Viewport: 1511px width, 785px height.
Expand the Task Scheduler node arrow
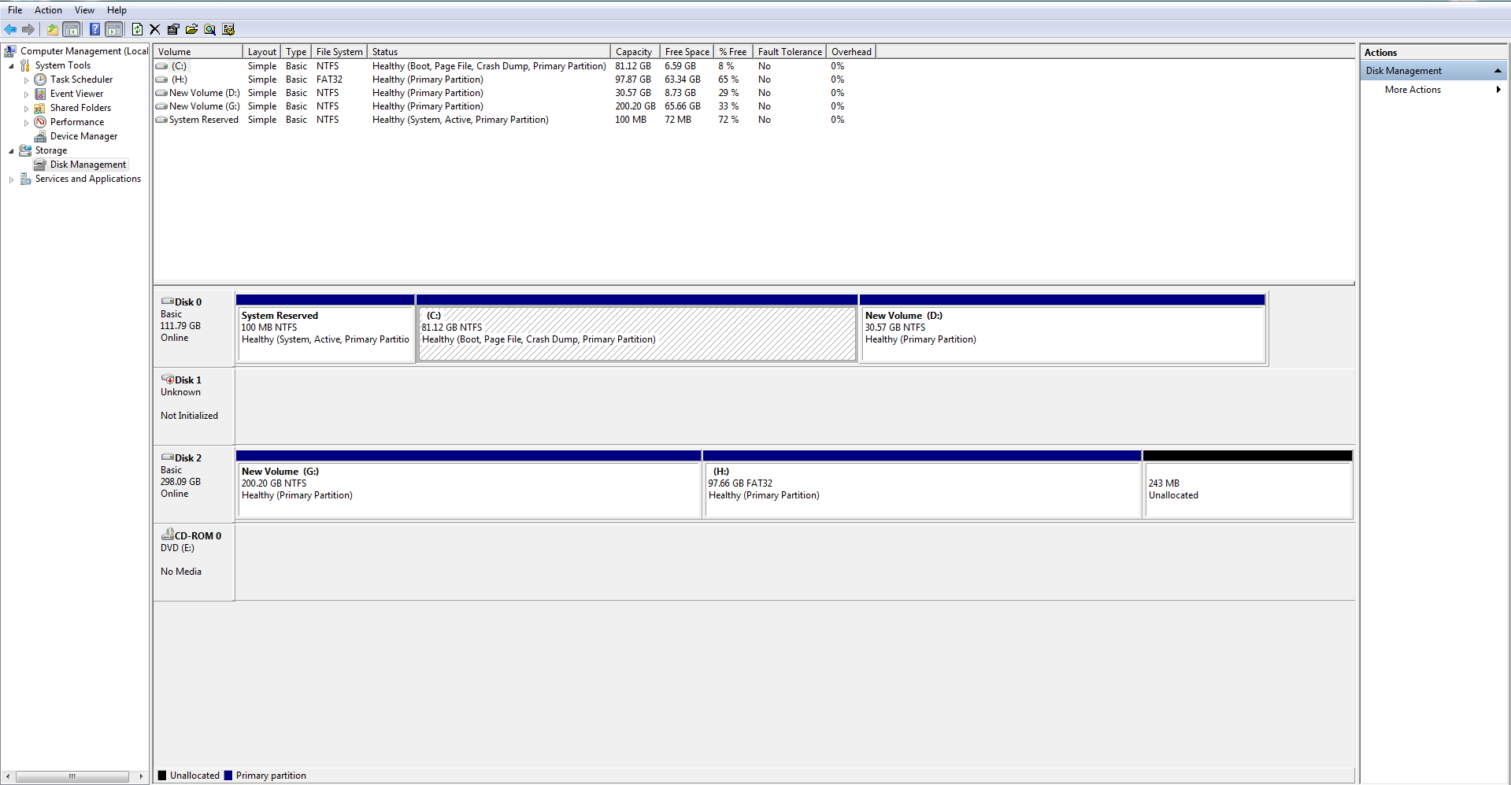26,80
